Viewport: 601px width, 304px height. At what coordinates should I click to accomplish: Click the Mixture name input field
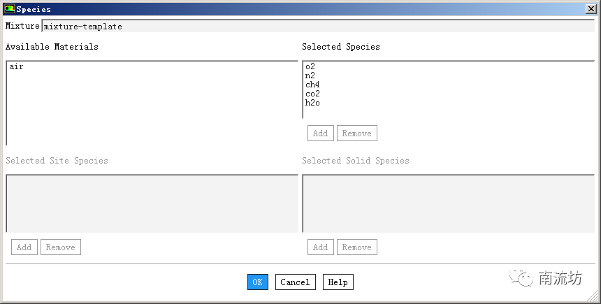(317, 27)
